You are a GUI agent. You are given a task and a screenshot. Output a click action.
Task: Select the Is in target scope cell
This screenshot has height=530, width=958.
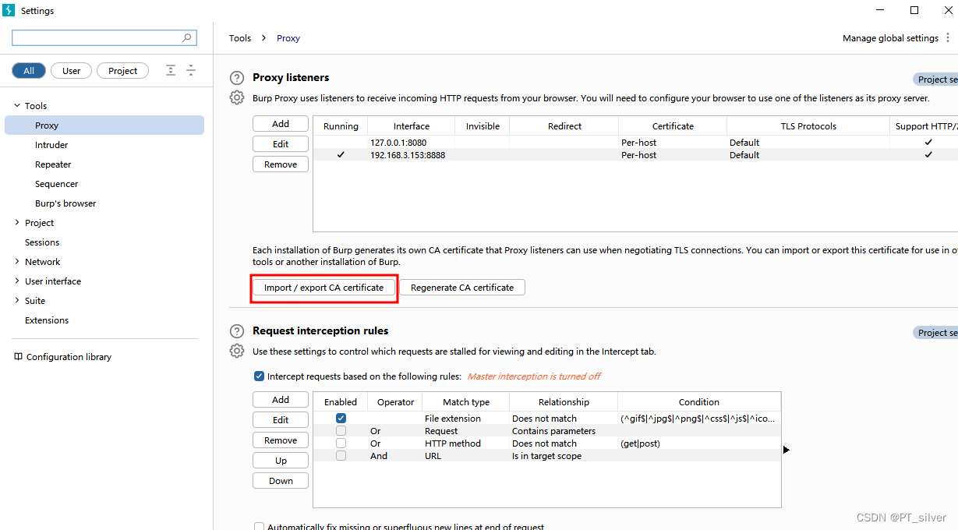pos(564,456)
